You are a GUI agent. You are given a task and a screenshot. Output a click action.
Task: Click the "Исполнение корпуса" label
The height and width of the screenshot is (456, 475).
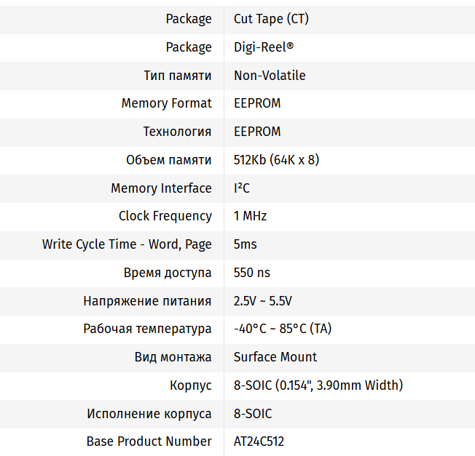point(149,414)
